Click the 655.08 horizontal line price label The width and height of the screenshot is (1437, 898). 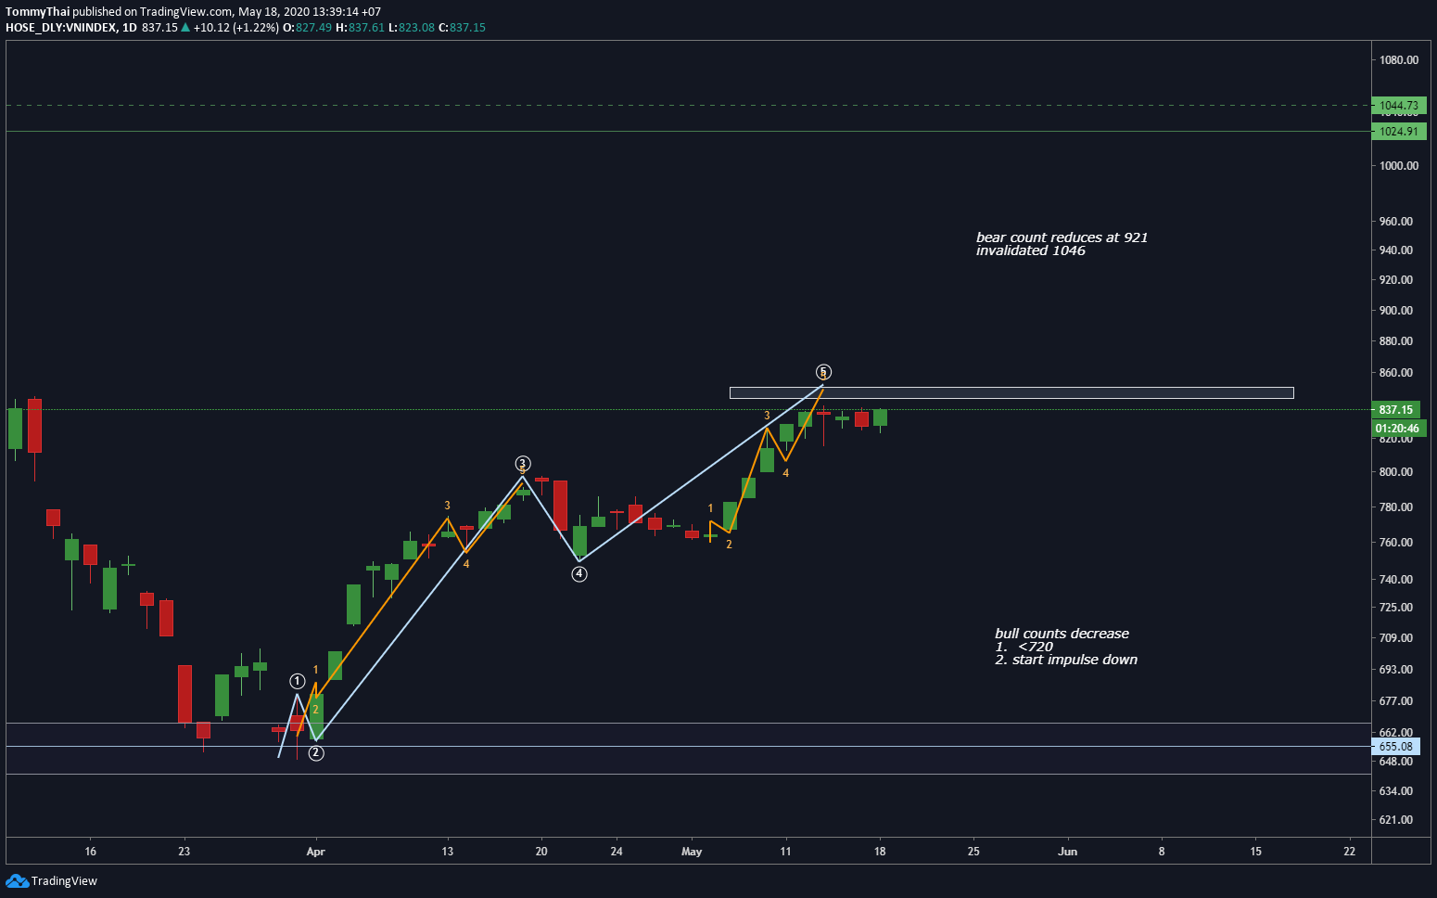click(x=1395, y=746)
